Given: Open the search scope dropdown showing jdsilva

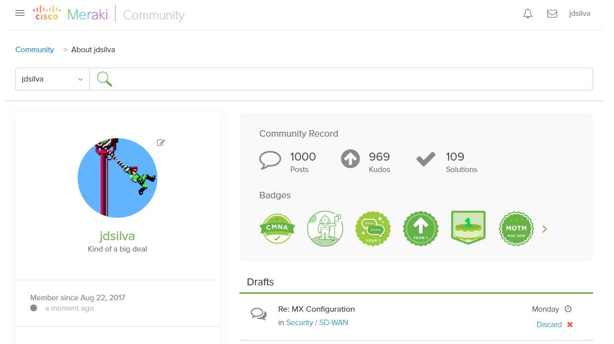Looking at the screenshot, I should 52,79.
